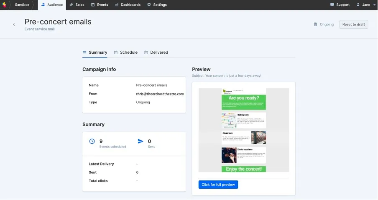378x200 pixels.
Task: Click the app logo in the top bar
Action: click(4, 5)
